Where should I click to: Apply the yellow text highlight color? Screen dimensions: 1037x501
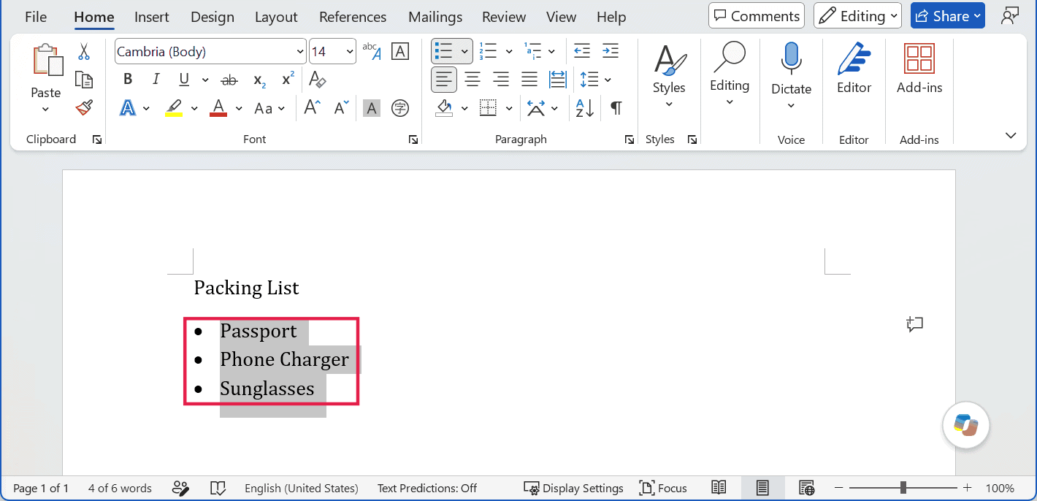pyautogui.click(x=174, y=108)
